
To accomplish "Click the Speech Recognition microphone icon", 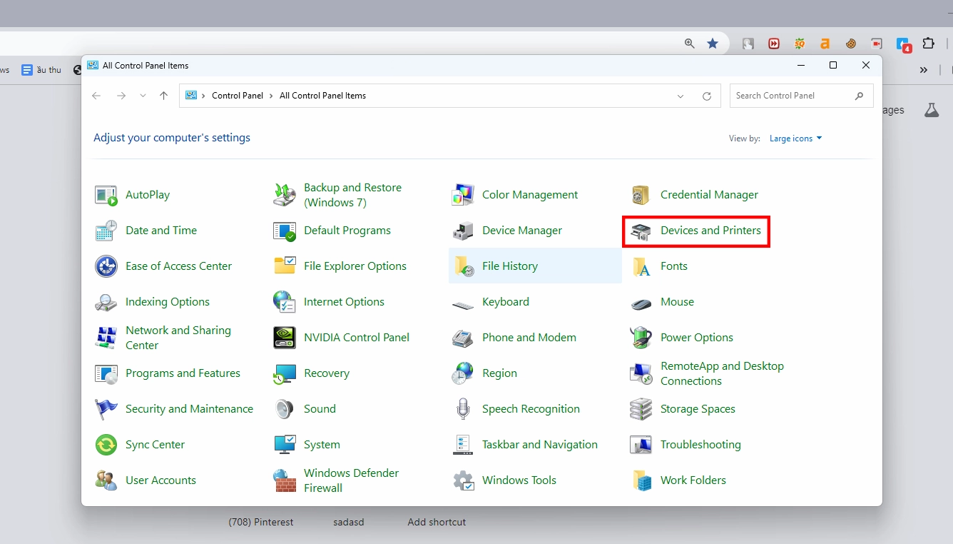I will pyautogui.click(x=463, y=409).
